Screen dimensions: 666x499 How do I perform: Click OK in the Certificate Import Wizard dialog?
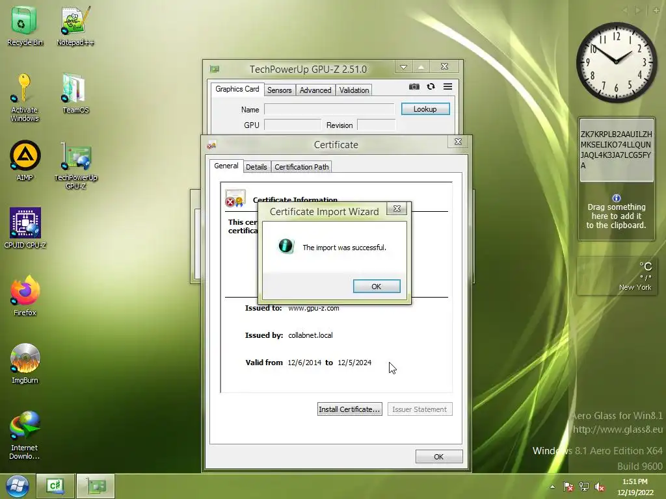pos(377,287)
